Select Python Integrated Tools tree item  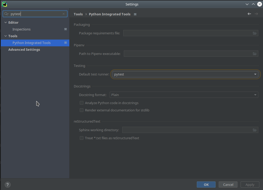tap(35, 43)
